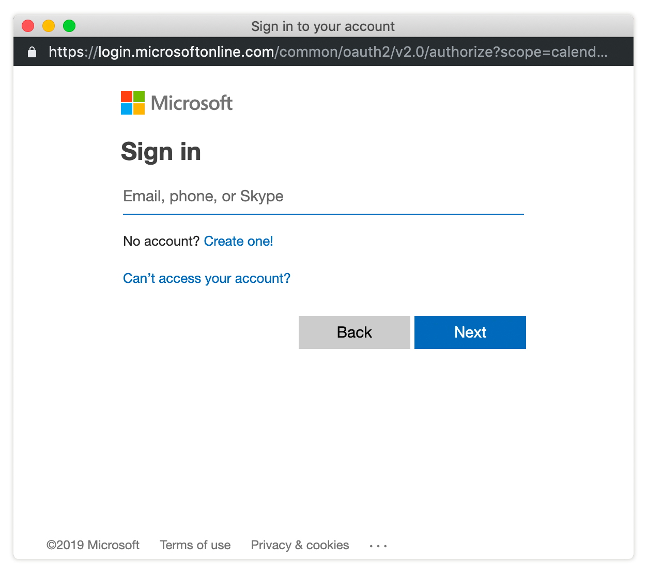The image size is (647, 574).
Task: Open the Terms of use link
Action: coord(195,545)
